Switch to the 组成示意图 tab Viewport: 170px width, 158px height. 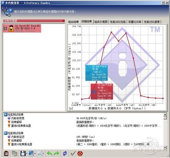tap(101, 22)
